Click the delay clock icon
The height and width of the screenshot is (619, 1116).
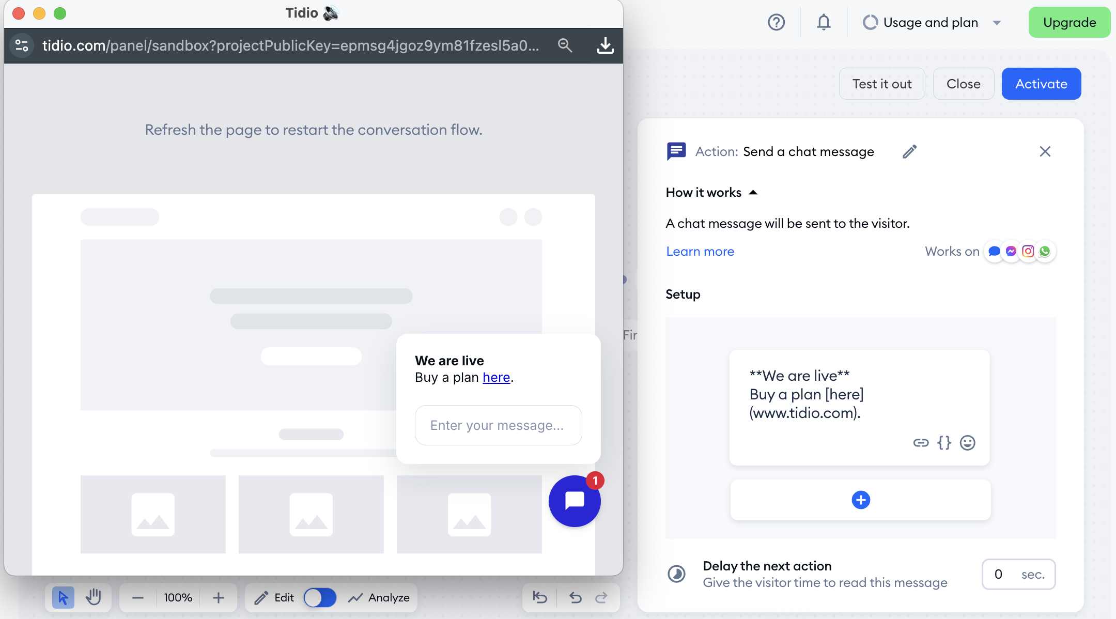[x=677, y=574]
